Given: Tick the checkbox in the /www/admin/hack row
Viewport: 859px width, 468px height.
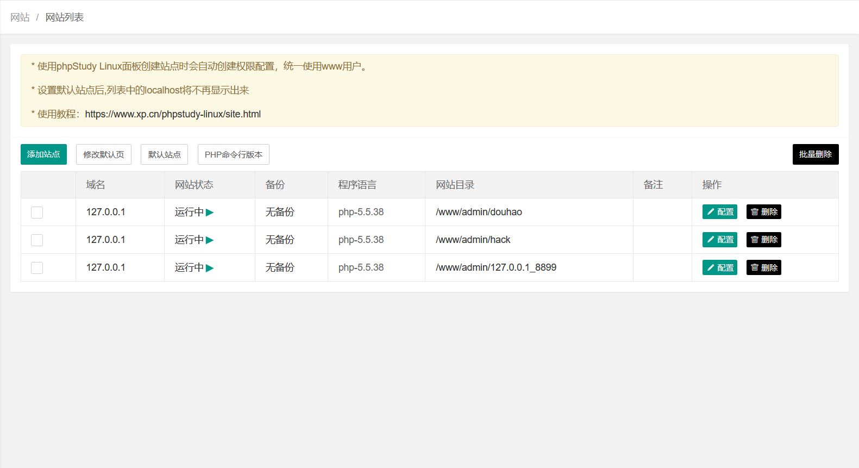Looking at the screenshot, I should click(x=37, y=240).
